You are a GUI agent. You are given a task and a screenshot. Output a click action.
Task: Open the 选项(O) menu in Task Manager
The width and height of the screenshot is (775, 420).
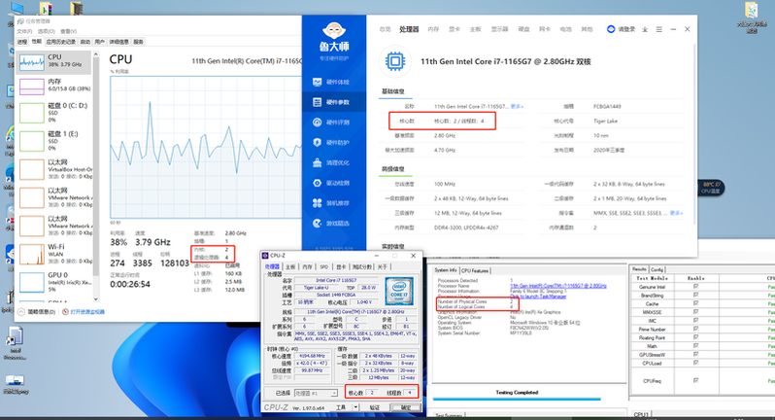(47, 32)
